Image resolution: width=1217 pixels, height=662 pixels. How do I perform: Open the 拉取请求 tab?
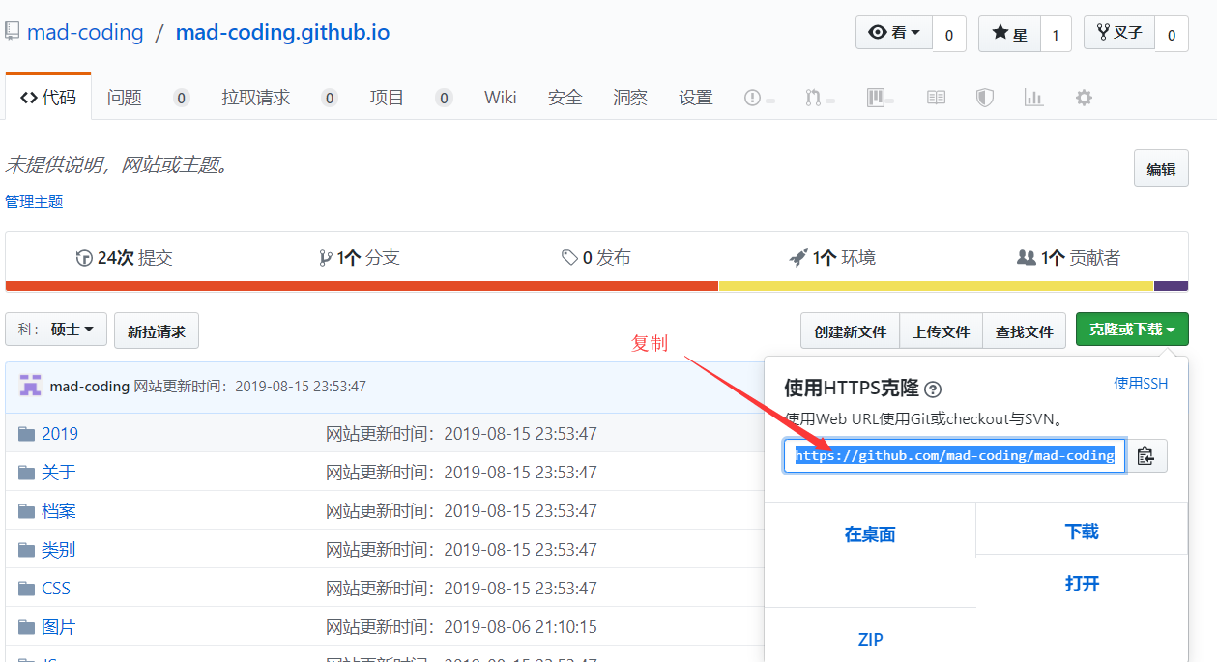pyautogui.click(x=255, y=98)
